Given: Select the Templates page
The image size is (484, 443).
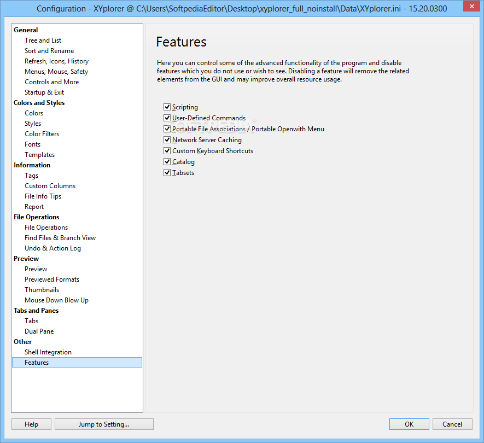Looking at the screenshot, I should click(x=39, y=155).
